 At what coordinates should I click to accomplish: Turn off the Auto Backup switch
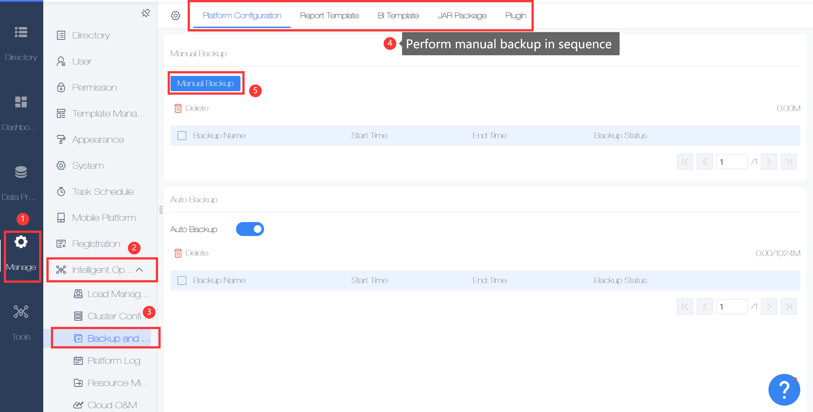[250, 229]
